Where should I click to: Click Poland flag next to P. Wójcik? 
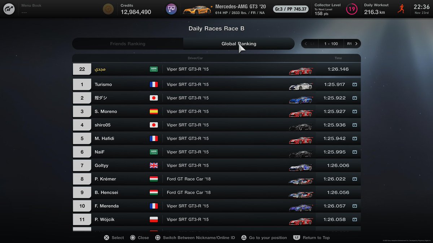[154, 220]
